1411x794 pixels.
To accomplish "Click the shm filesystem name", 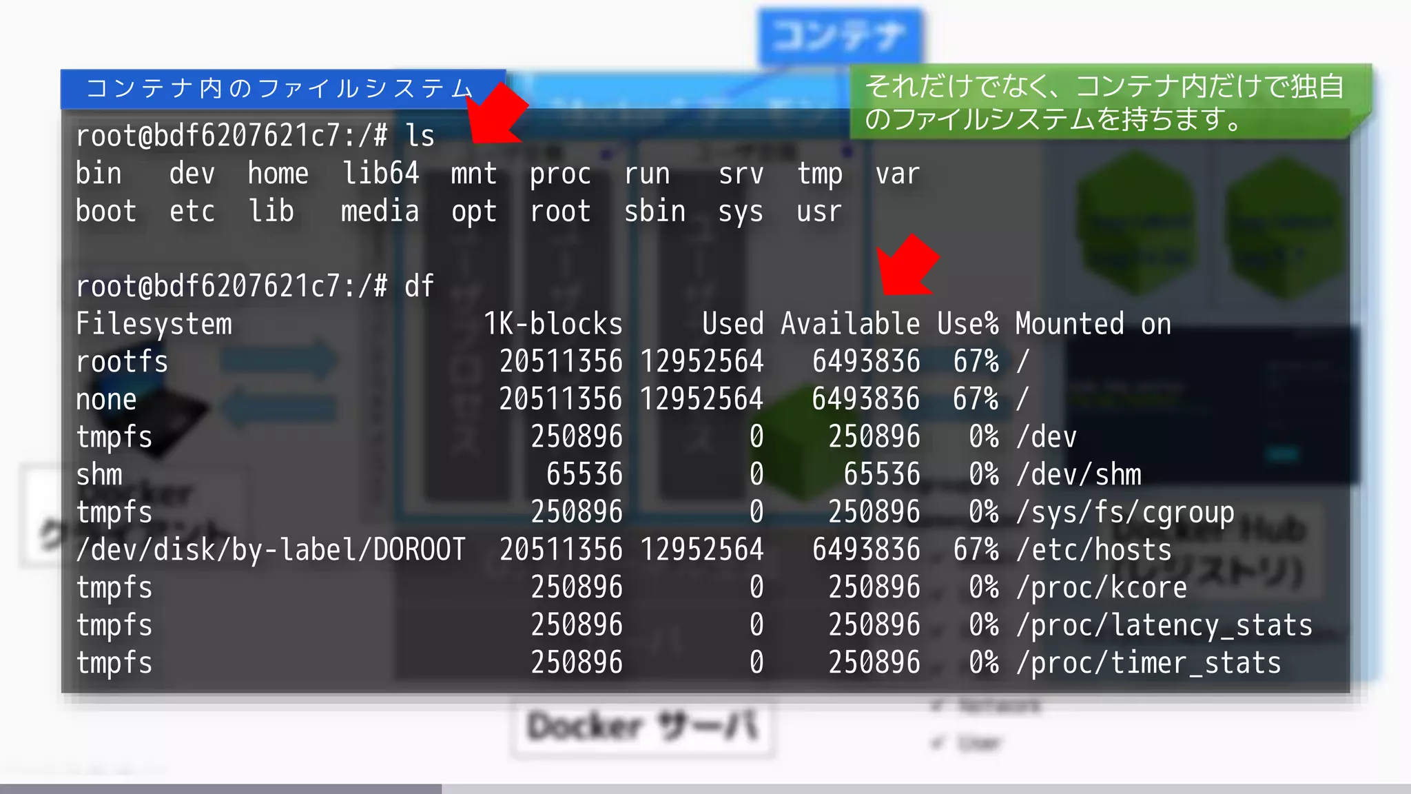I will tap(99, 474).
